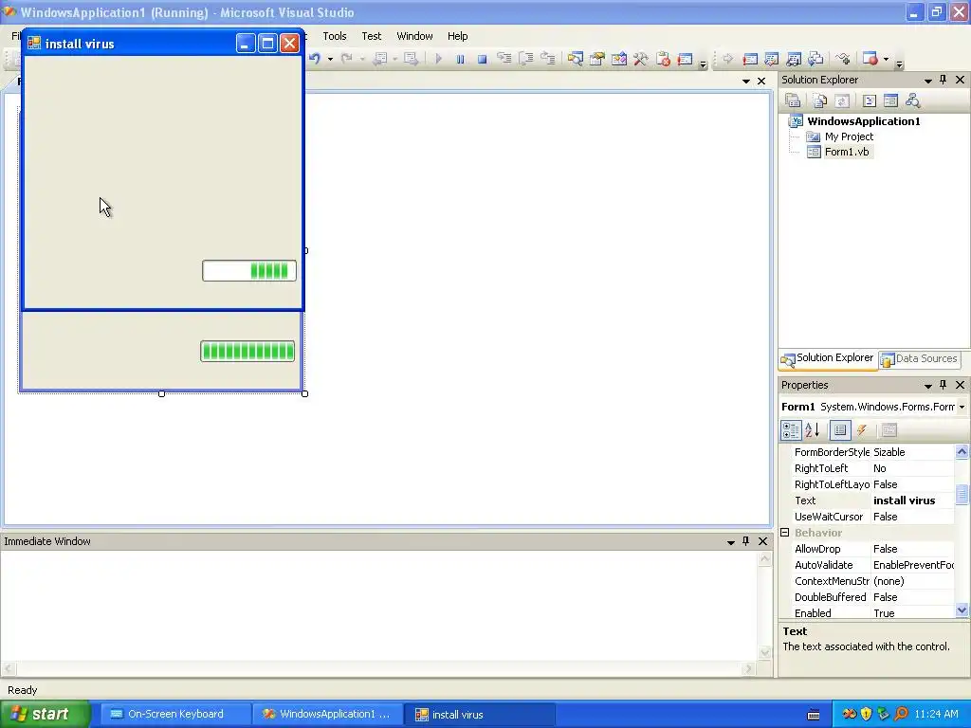
Task: Switch to WindowsApplication1 taskbar button
Action: tap(327, 714)
